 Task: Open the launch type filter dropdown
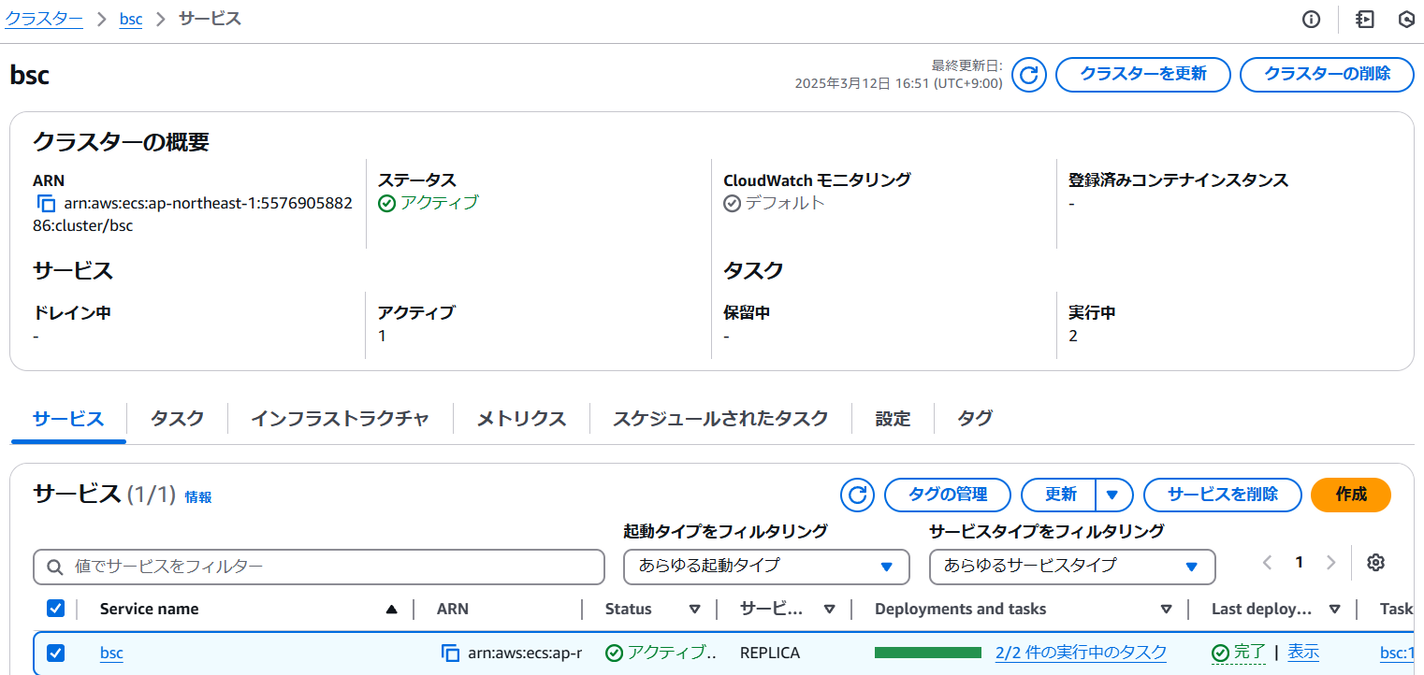pos(766,567)
